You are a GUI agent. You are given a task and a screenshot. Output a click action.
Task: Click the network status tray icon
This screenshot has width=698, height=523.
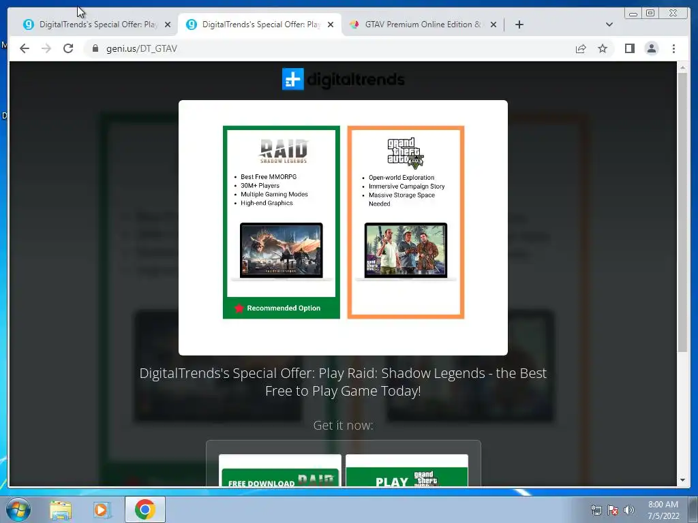tap(596, 510)
